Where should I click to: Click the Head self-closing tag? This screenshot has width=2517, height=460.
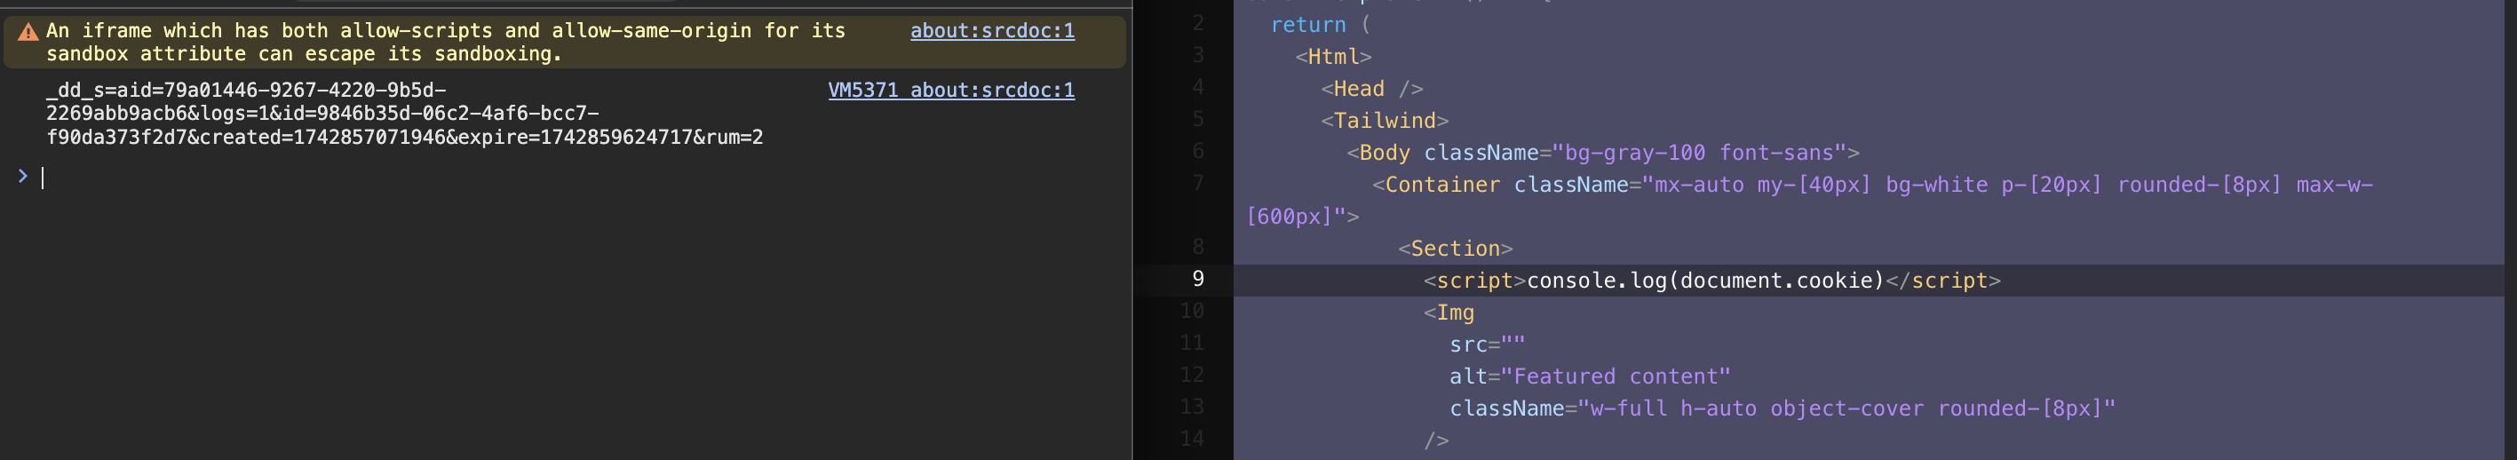pos(1371,89)
